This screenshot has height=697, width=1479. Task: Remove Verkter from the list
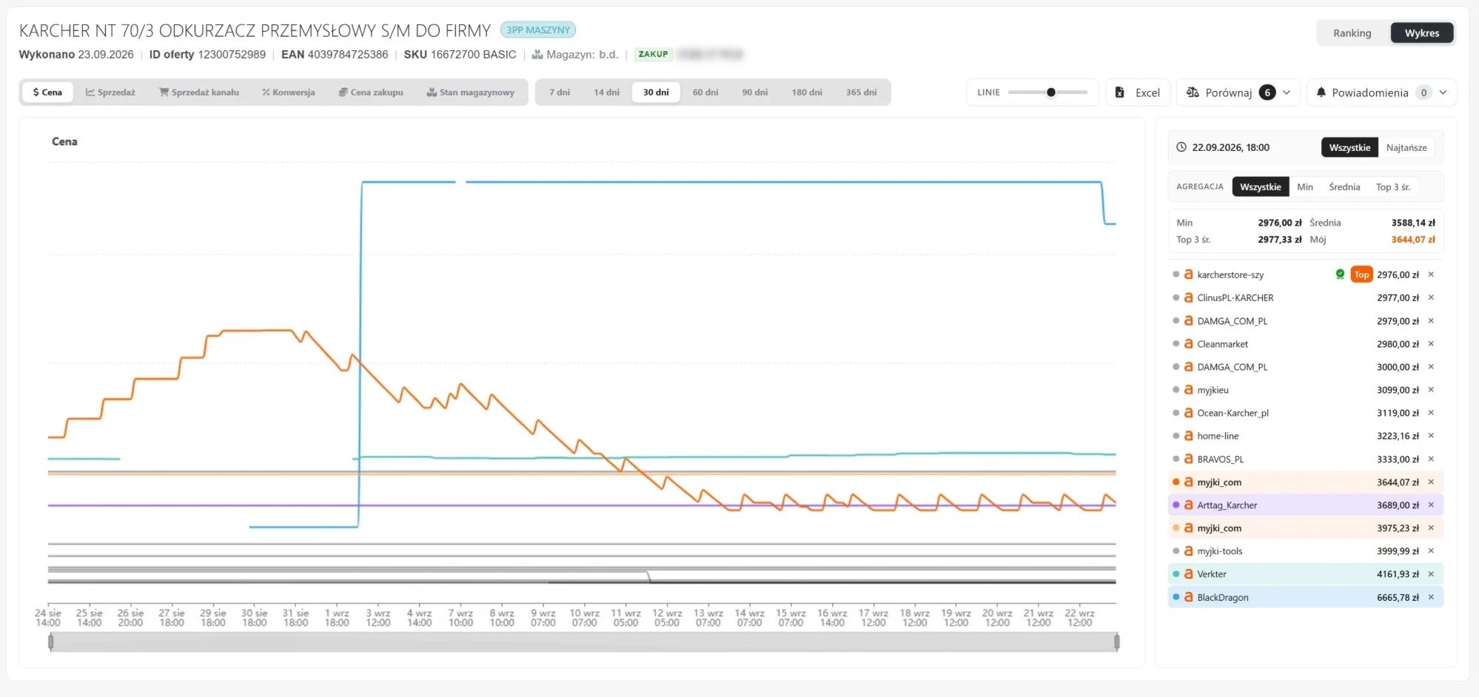click(x=1431, y=574)
